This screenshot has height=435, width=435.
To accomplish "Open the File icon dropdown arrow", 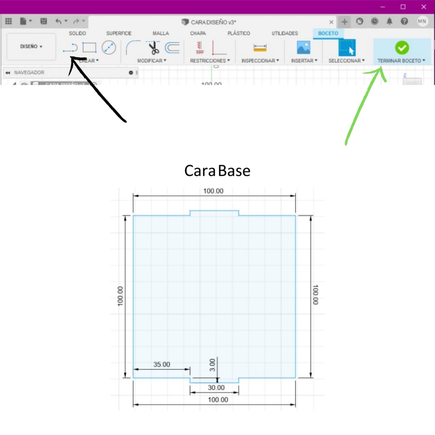I will click(x=30, y=21).
